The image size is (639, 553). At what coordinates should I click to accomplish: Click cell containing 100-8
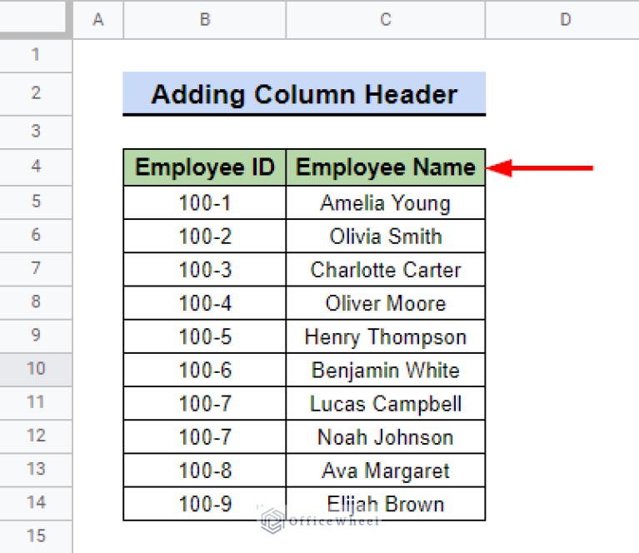(x=205, y=470)
